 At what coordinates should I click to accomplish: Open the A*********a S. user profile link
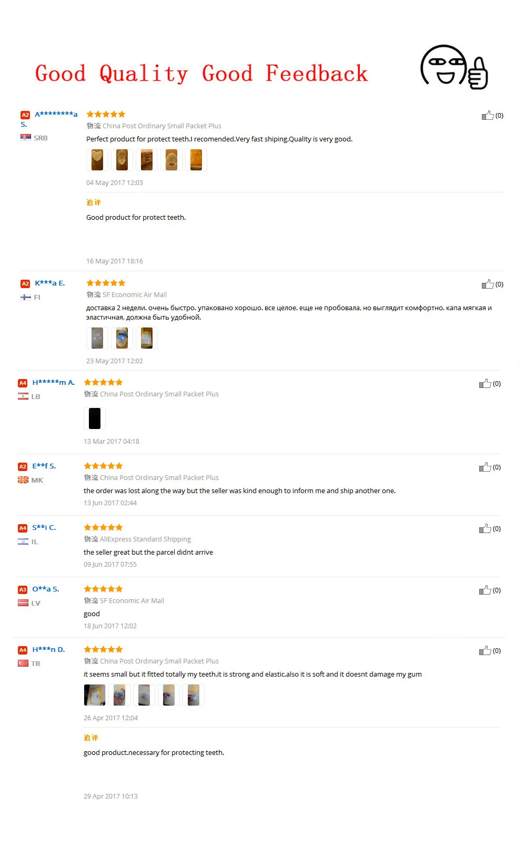point(49,119)
